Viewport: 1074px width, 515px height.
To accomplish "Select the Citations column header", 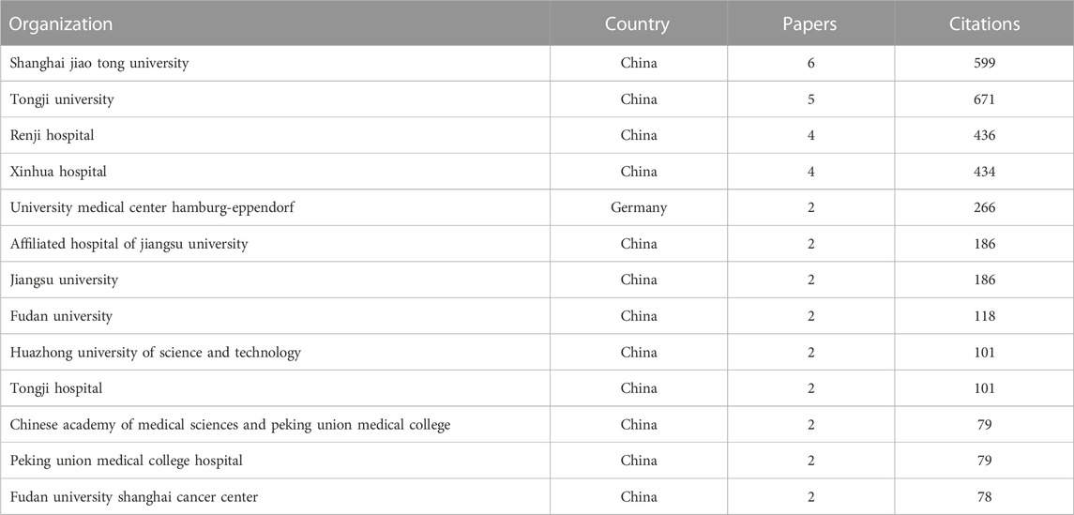I will click(984, 24).
